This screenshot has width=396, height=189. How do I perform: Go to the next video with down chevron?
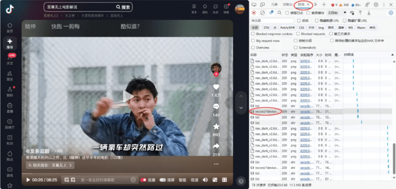(x=241, y=107)
